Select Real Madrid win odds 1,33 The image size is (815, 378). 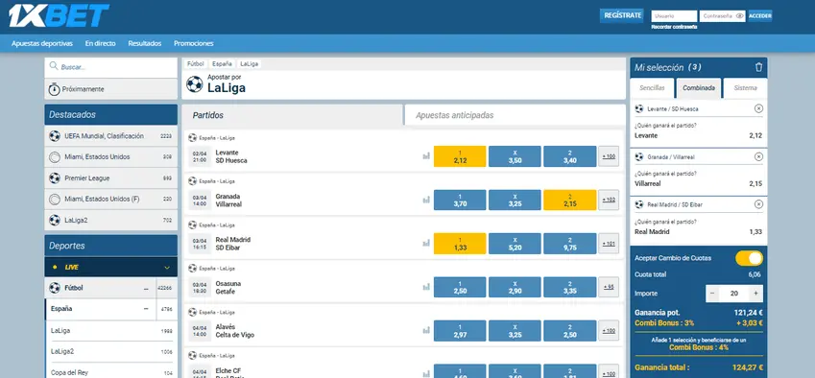(x=460, y=244)
